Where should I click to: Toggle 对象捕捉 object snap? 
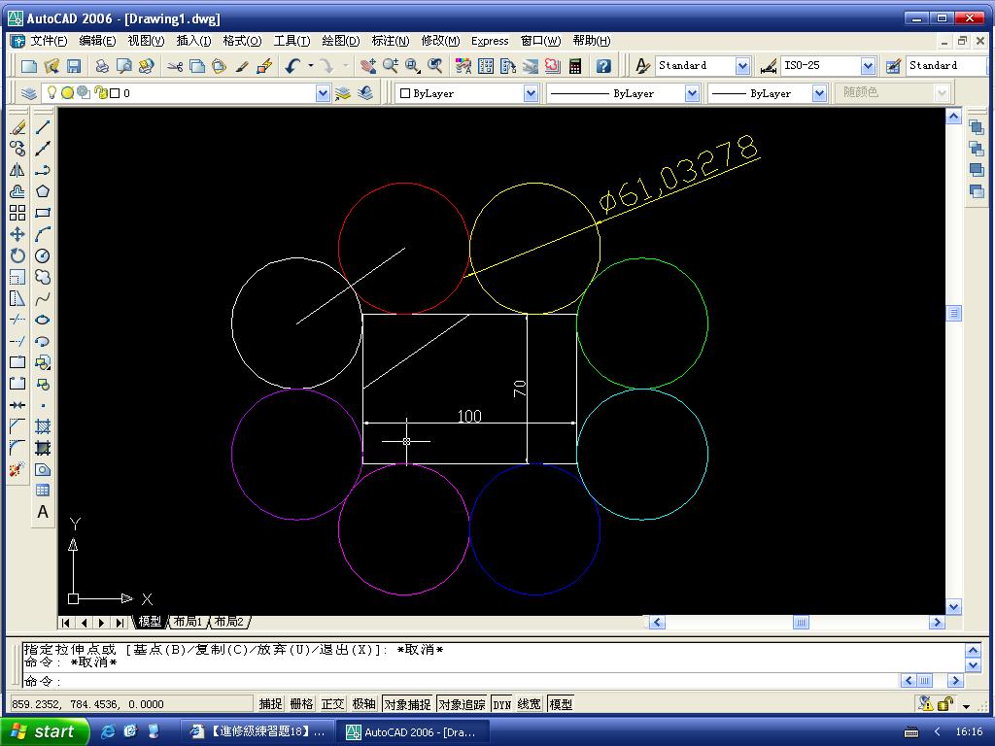[x=407, y=703]
